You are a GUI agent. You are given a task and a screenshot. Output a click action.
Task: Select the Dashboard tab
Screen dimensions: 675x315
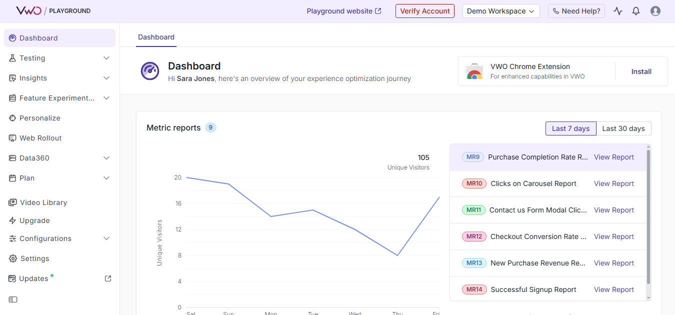[156, 37]
